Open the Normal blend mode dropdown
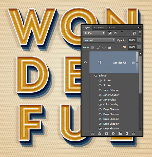 (x=99, y=40)
